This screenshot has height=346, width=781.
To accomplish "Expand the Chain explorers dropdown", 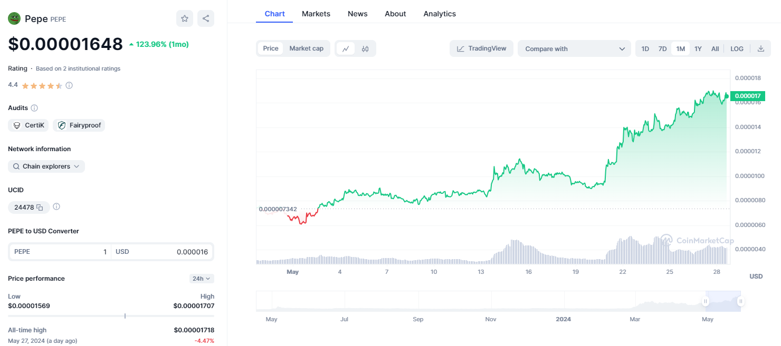I will pyautogui.click(x=46, y=166).
